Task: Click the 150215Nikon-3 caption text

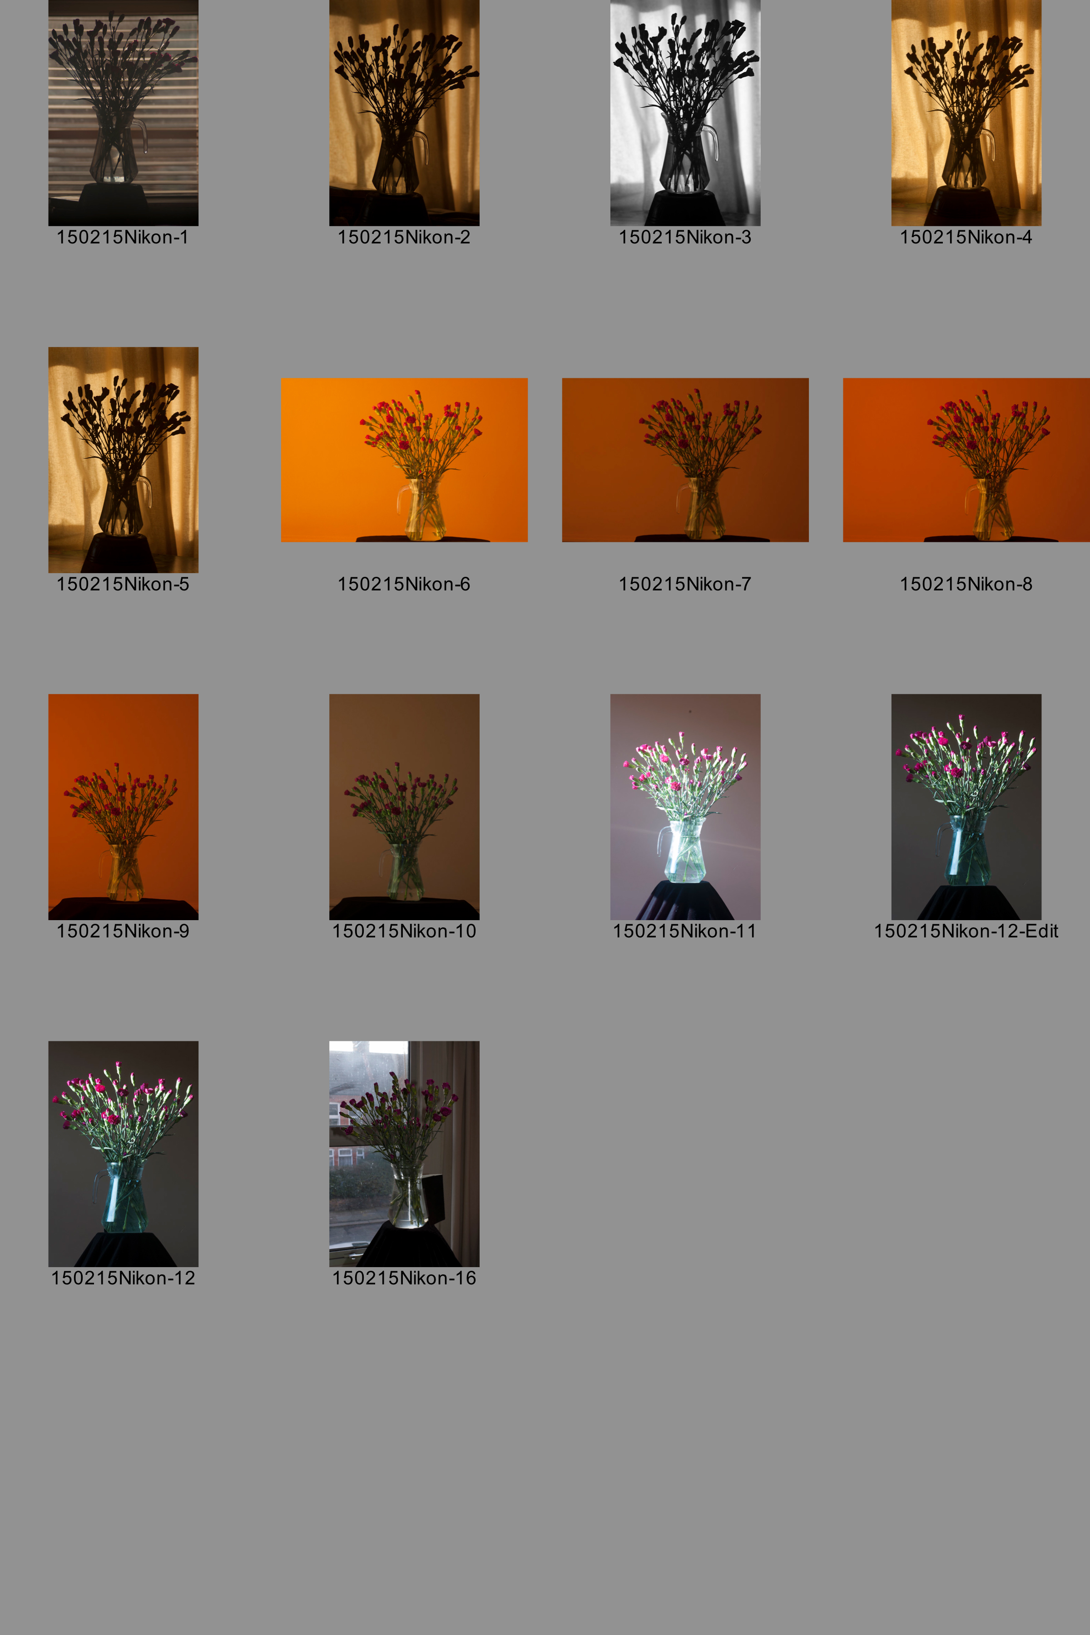Action: click(x=685, y=237)
